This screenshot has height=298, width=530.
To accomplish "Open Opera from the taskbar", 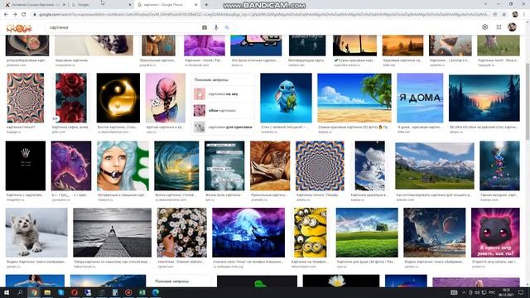I will tap(75, 292).
